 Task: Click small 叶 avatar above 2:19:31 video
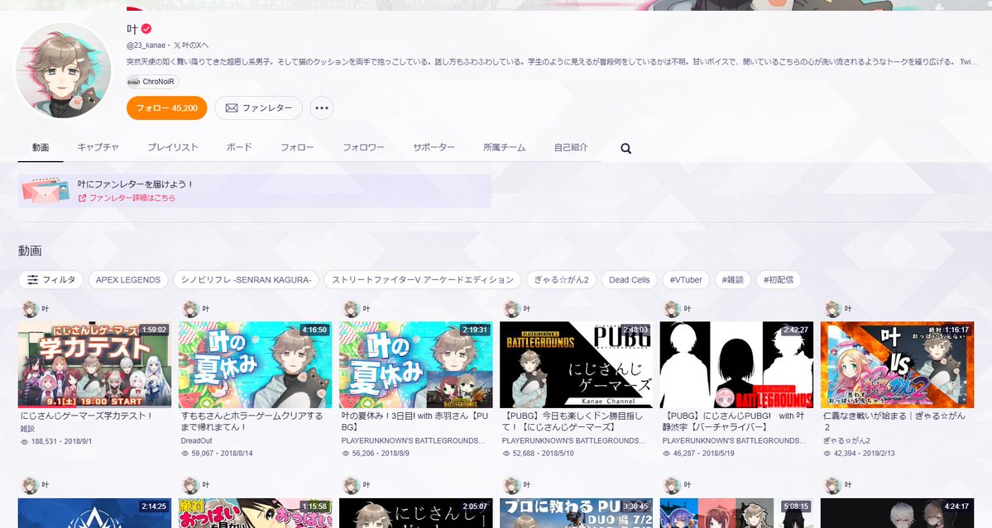[x=351, y=309]
